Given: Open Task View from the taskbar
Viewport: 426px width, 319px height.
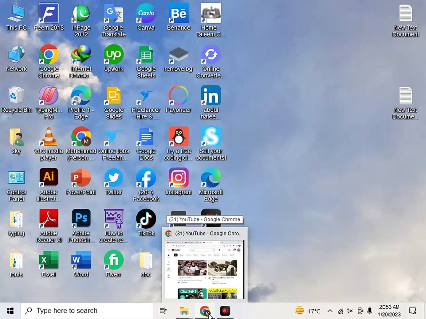Looking at the screenshot, I should pos(163,311).
